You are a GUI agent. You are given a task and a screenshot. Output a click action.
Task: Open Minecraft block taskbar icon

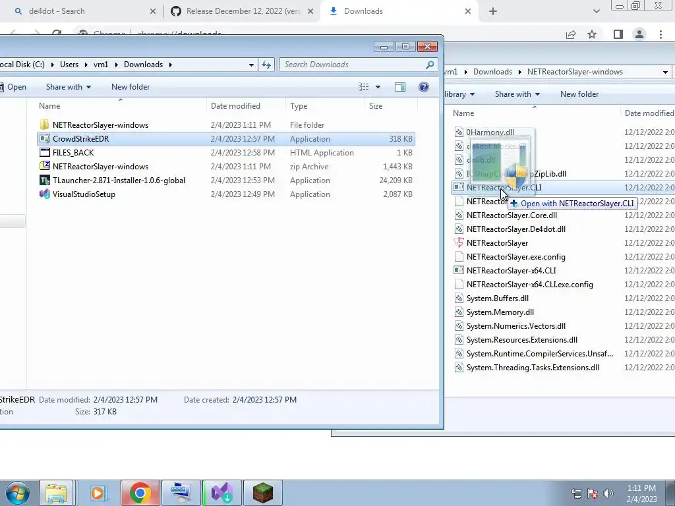263,493
